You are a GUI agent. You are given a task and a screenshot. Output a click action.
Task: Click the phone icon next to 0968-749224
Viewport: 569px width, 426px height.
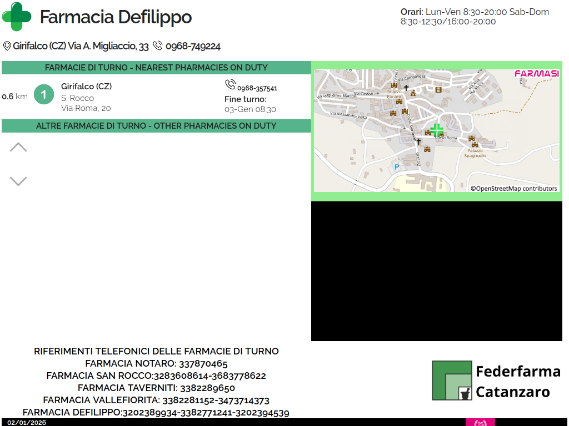tap(158, 46)
